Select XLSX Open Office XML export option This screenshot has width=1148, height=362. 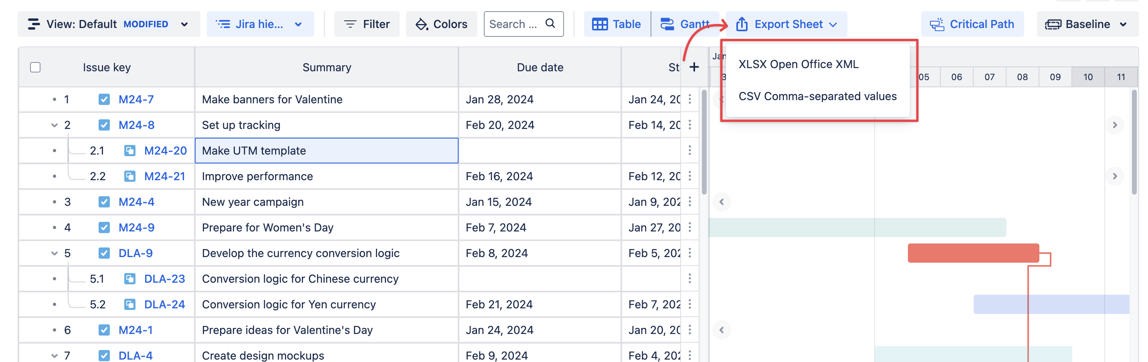(798, 64)
